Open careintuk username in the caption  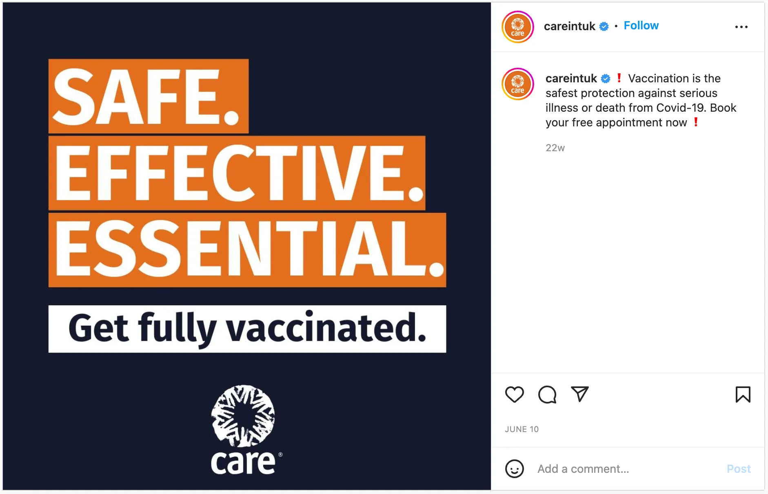pos(571,78)
